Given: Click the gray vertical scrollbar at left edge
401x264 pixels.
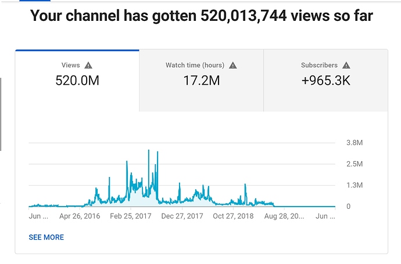Looking at the screenshot, I should 1,114.
